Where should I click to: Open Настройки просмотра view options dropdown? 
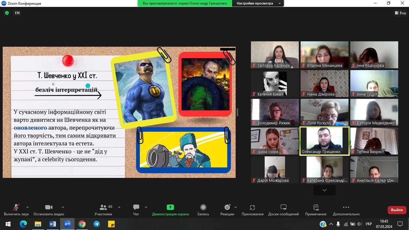point(258,3)
